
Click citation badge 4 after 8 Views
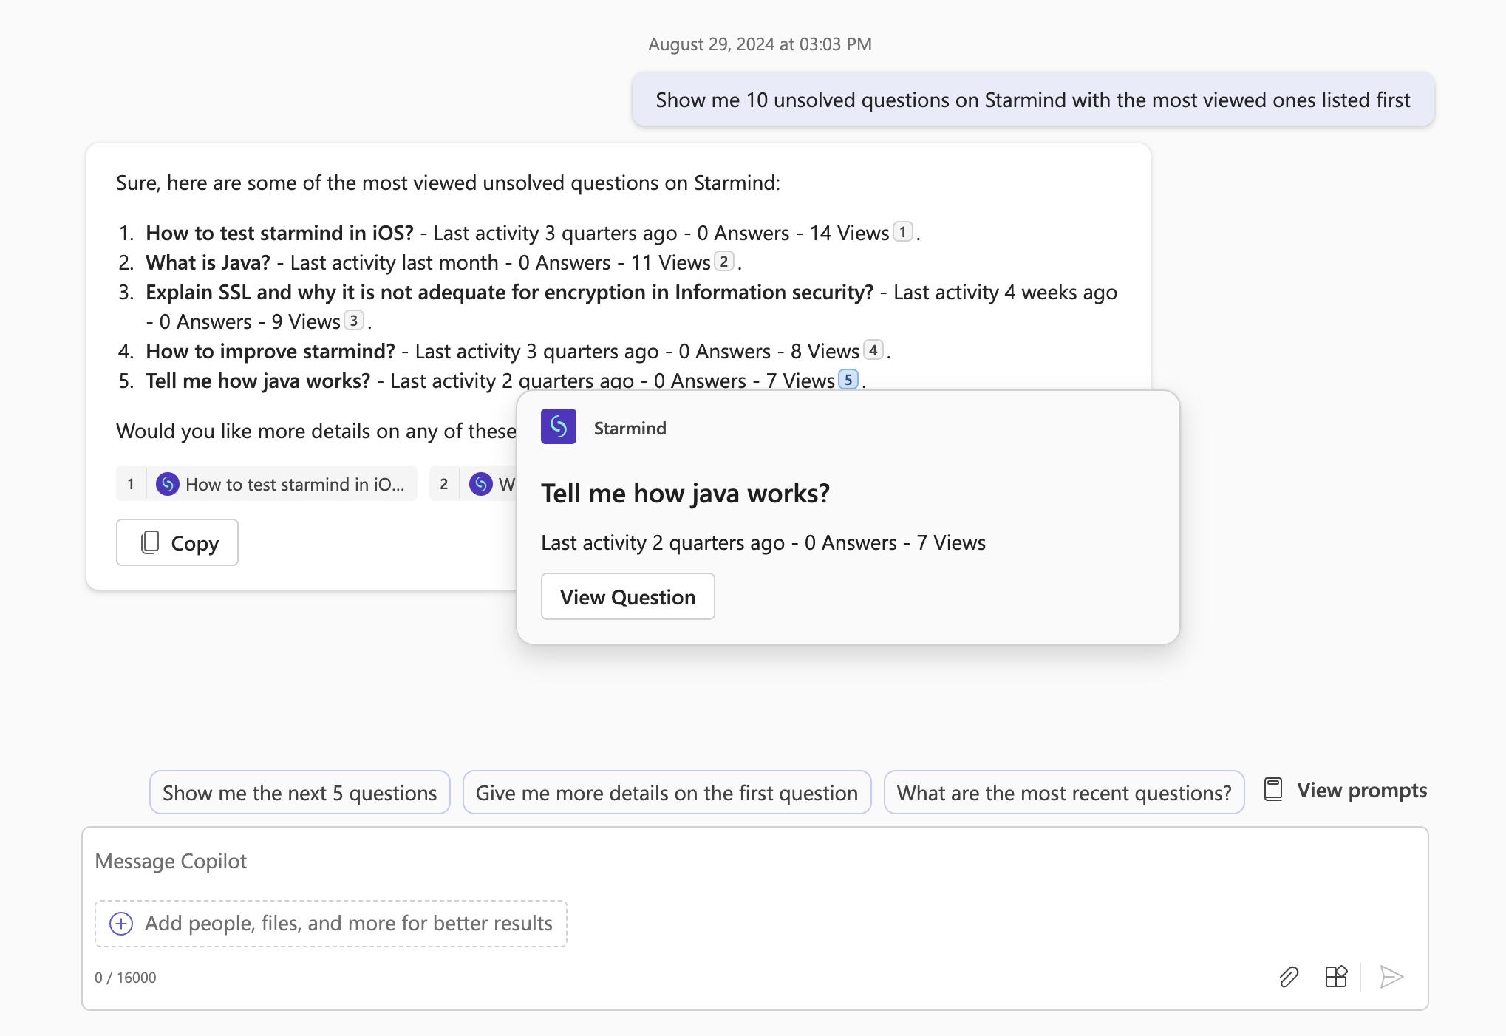[873, 350]
